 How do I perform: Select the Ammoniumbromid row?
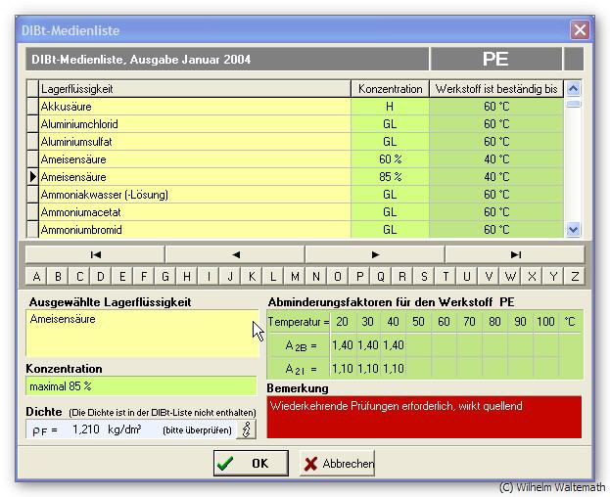click(x=194, y=230)
